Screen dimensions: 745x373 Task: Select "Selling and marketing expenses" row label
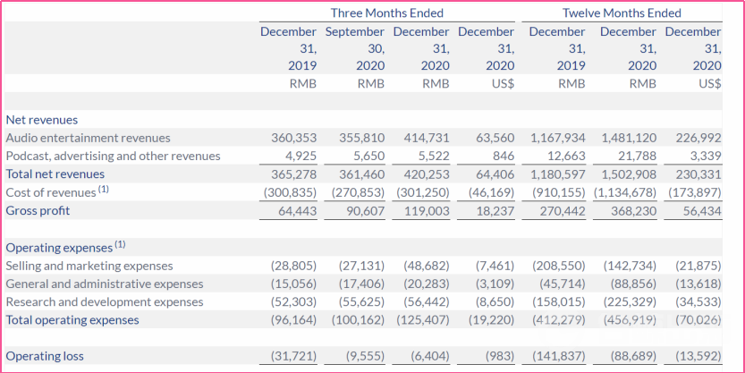[x=89, y=266]
